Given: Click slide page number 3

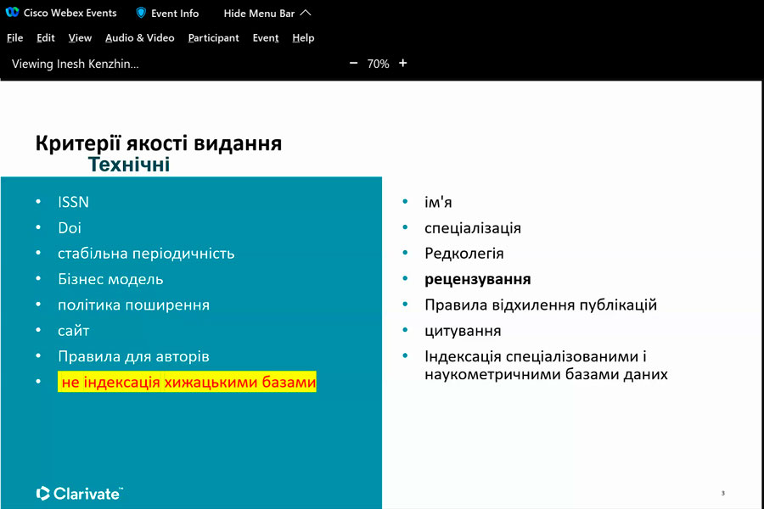Looking at the screenshot, I should point(723,493).
